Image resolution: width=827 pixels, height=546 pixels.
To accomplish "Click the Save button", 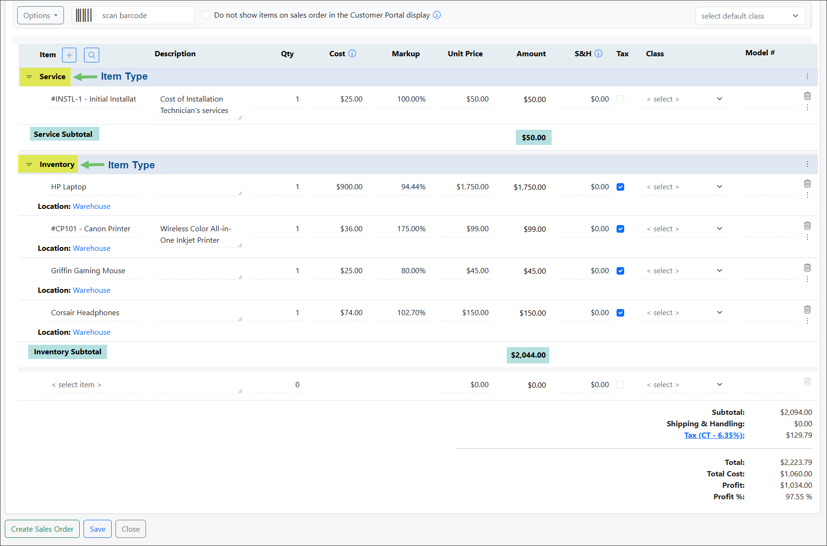I will tap(97, 529).
